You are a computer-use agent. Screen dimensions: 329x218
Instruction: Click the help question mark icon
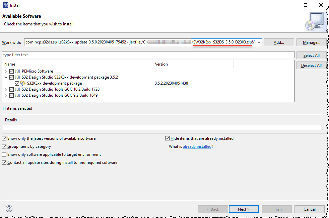pos(9,209)
